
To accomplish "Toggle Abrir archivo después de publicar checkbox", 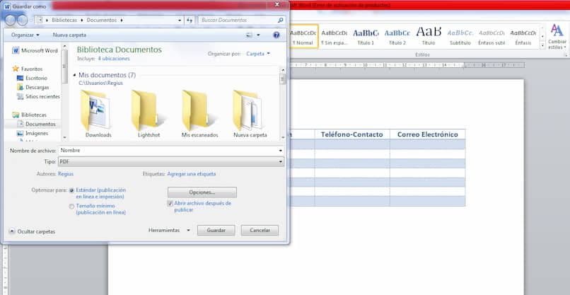I will click(170, 203).
